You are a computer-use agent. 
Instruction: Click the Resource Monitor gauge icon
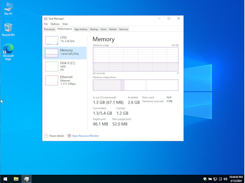tap(69, 136)
